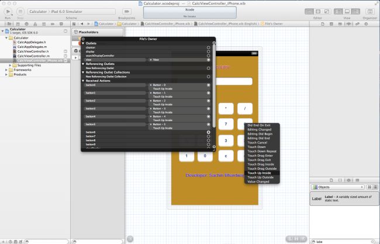The image size is (380, 244).
Task: Go forward in editor history
Action: 89,24
